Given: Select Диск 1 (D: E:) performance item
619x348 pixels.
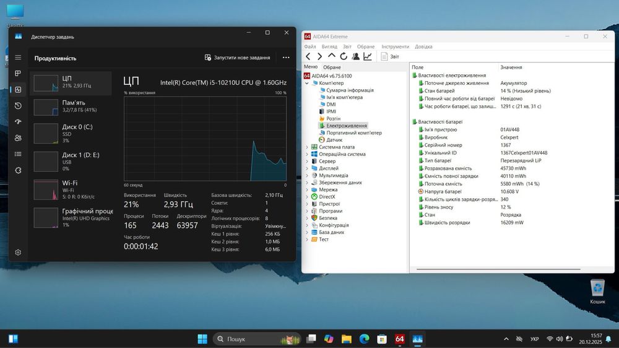Looking at the screenshot, I should click(x=71, y=162).
